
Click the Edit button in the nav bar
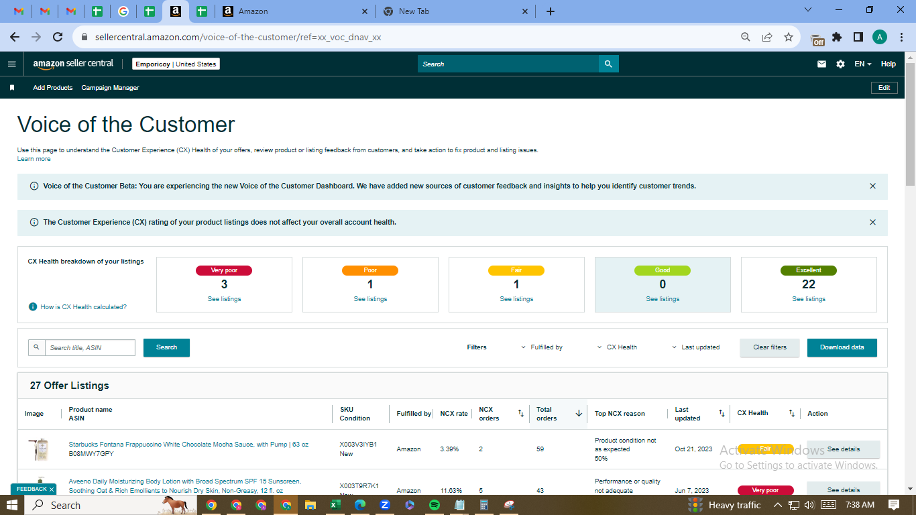[x=884, y=88]
